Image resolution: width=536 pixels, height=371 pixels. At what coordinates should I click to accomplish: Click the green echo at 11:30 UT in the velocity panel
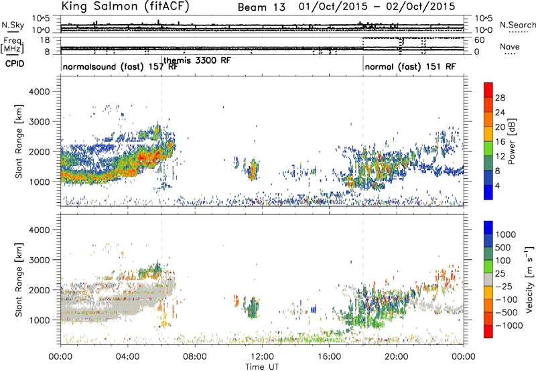coord(253,308)
